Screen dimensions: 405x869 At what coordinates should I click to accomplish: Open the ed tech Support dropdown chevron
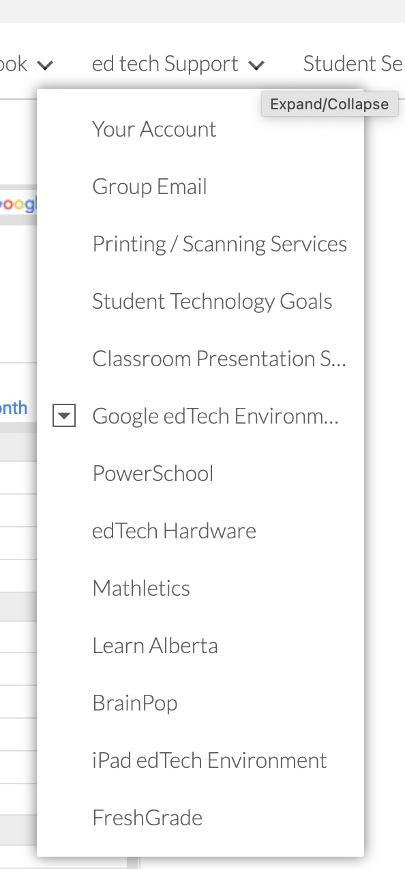coord(256,66)
